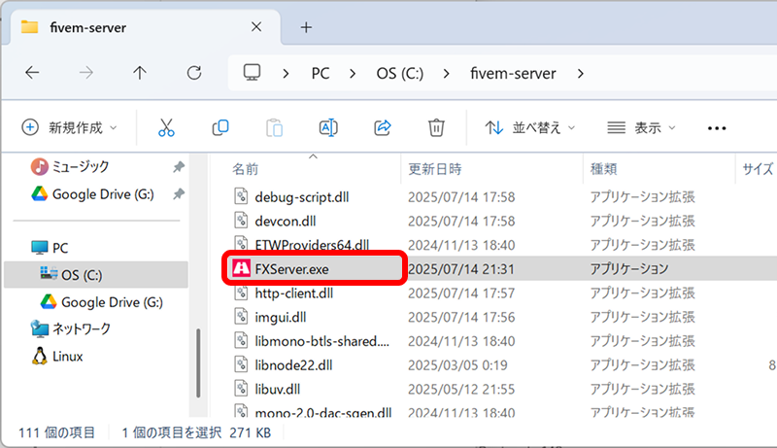Click the file icon of http-client.dll
The width and height of the screenshot is (777, 448).
point(241,293)
